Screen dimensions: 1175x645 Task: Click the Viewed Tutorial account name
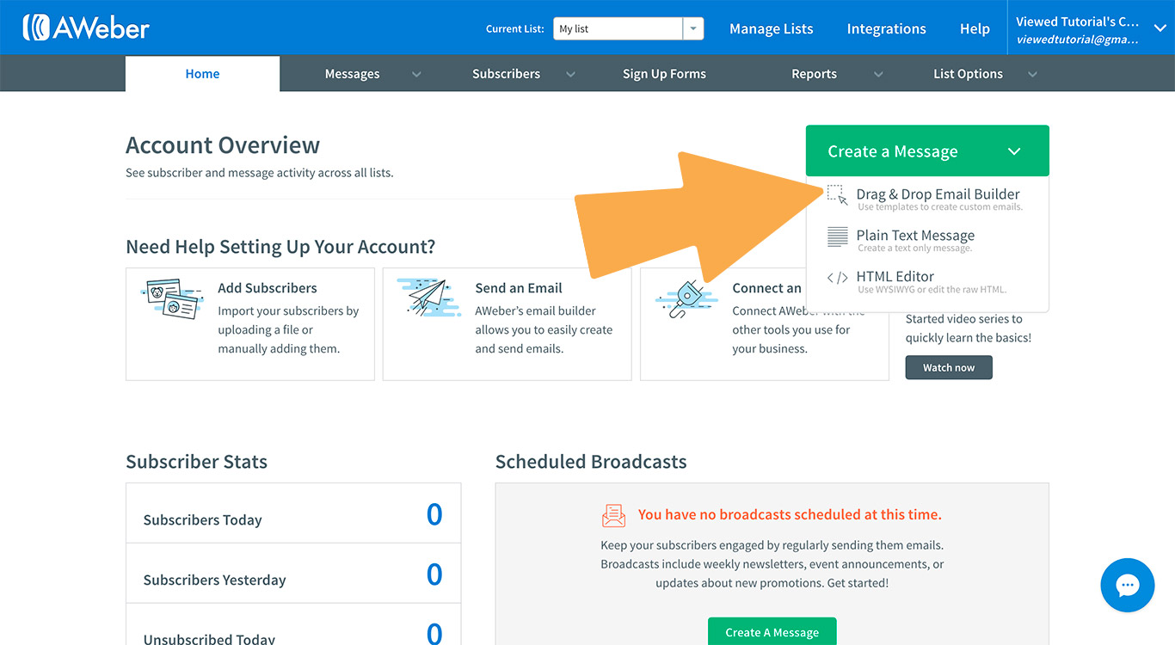pyautogui.click(x=1077, y=21)
